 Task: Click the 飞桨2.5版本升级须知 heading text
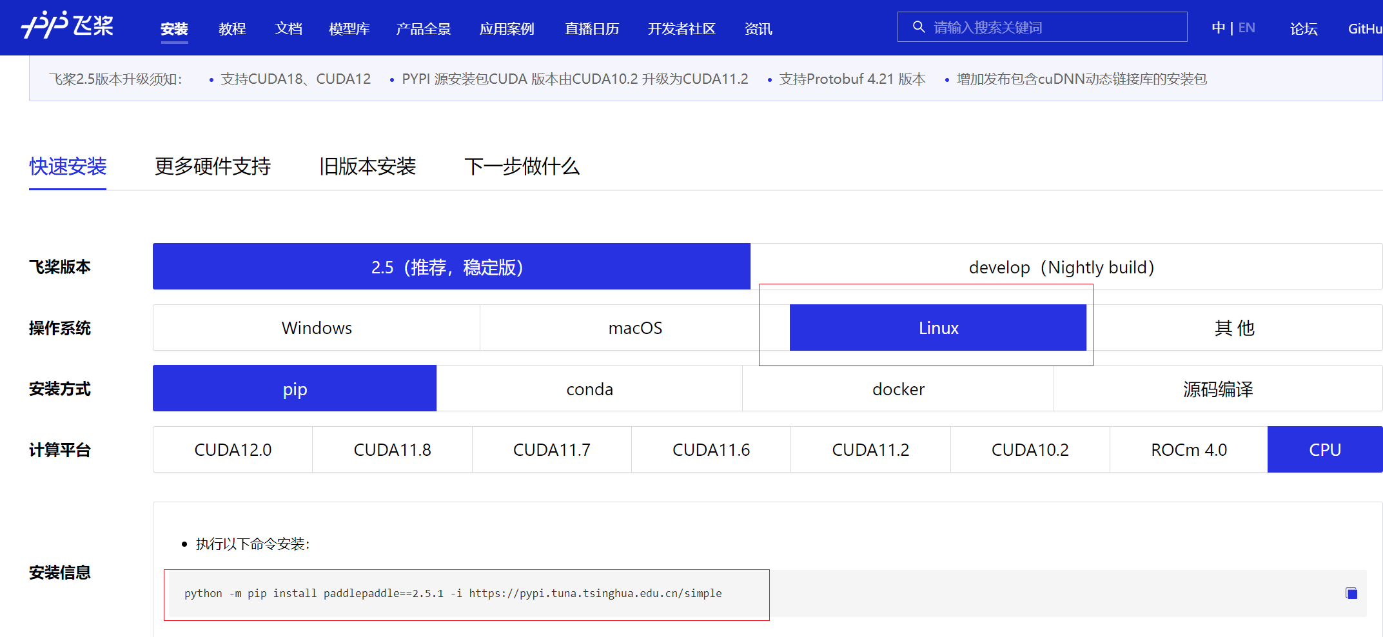click(x=115, y=79)
